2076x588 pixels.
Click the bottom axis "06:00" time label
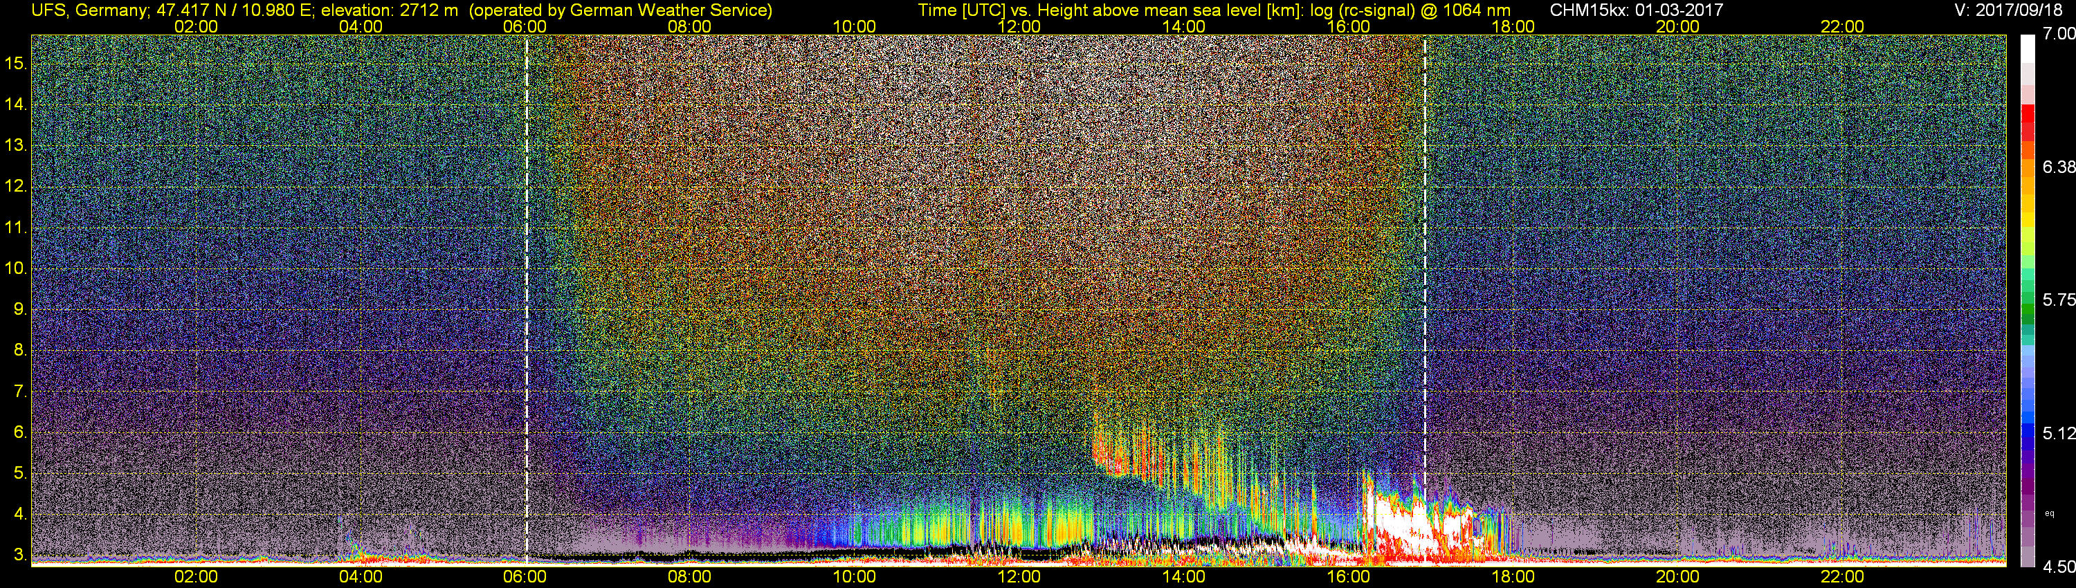525,577
